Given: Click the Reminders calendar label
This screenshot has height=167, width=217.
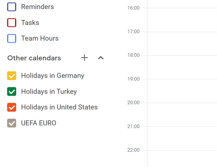Looking at the screenshot, I should coord(37,7).
